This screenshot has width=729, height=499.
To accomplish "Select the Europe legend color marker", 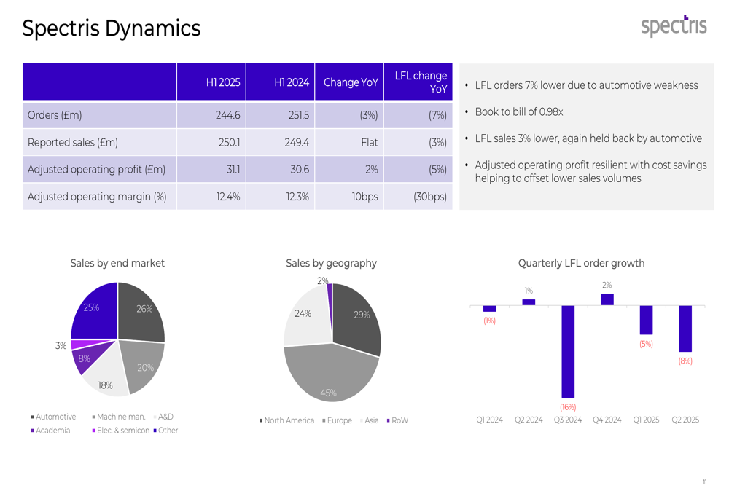I will pyautogui.click(x=324, y=420).
